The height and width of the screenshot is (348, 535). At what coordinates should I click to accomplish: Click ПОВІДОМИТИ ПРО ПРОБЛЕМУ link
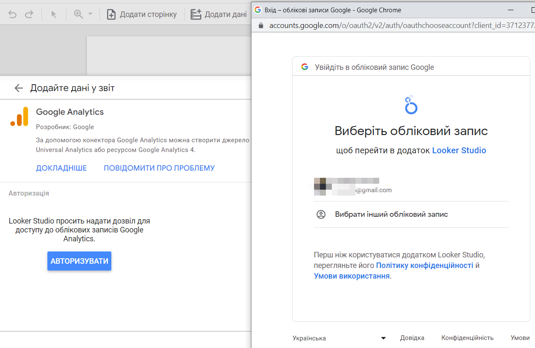[159, 168]
